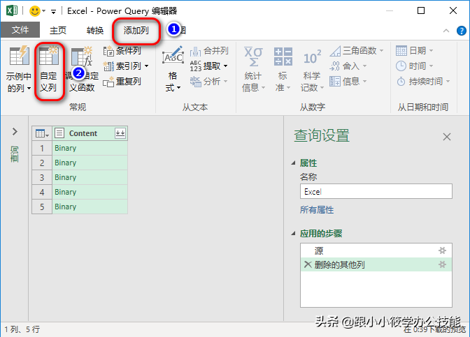Screen dimensions: 470x337
Task: Click the 自定义列 custom column button
Action: (48, 71)
